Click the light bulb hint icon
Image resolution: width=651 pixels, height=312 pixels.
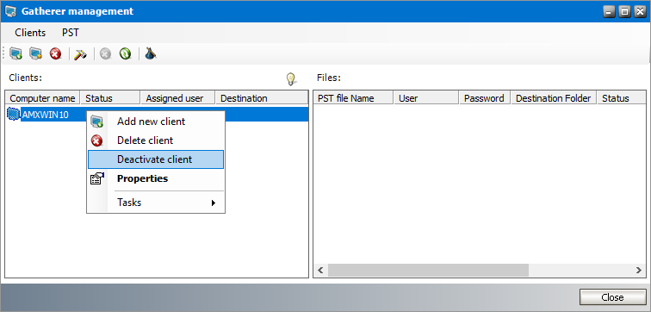291,78
